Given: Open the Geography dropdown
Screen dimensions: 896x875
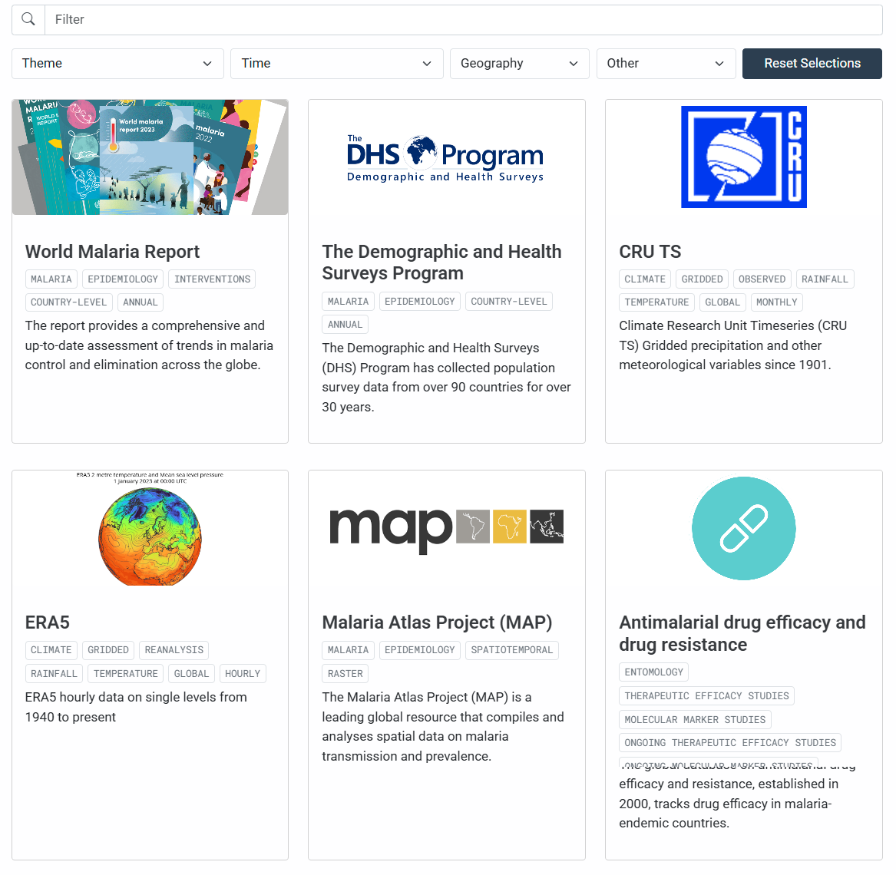Looking at the screenshot, I should (520, 64).
